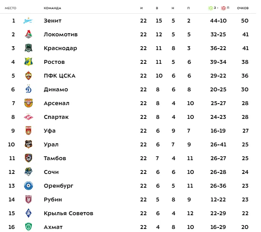The height and width of the screenshot is (232, 261).
Task: Select the Сочи team row name
Action: tap(51, 172)
